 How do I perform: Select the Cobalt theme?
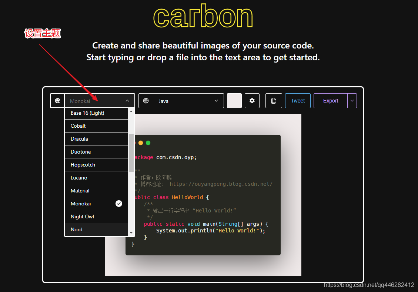pos(97,126)
